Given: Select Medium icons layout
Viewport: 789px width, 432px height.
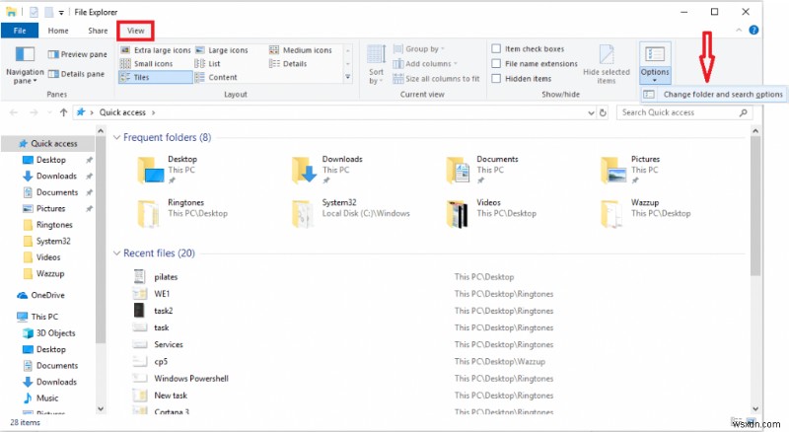Looking at the screenshot, I should [x=301, y=50].
